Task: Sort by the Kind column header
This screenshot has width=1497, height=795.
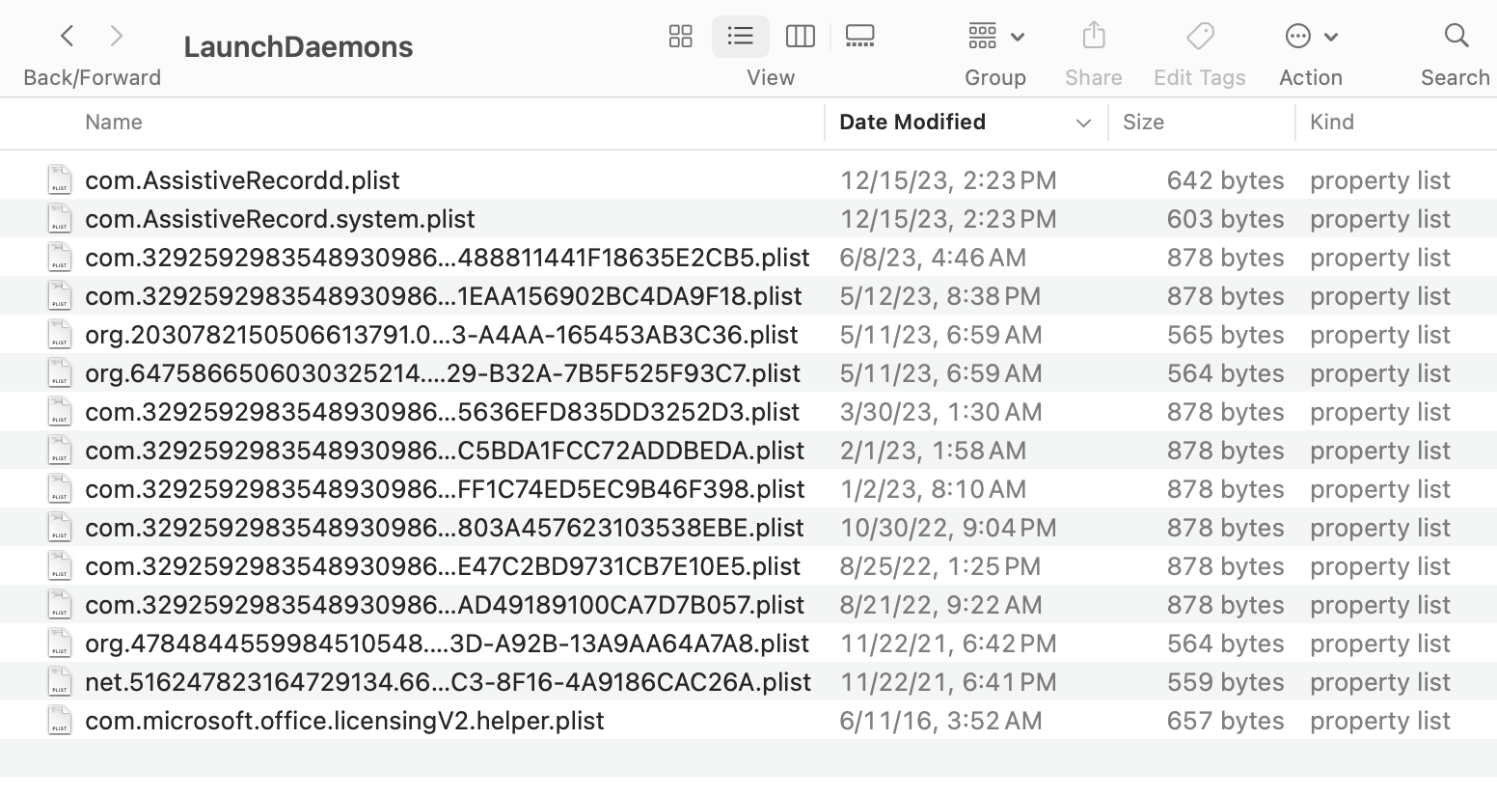Action: click(1332, 123)
